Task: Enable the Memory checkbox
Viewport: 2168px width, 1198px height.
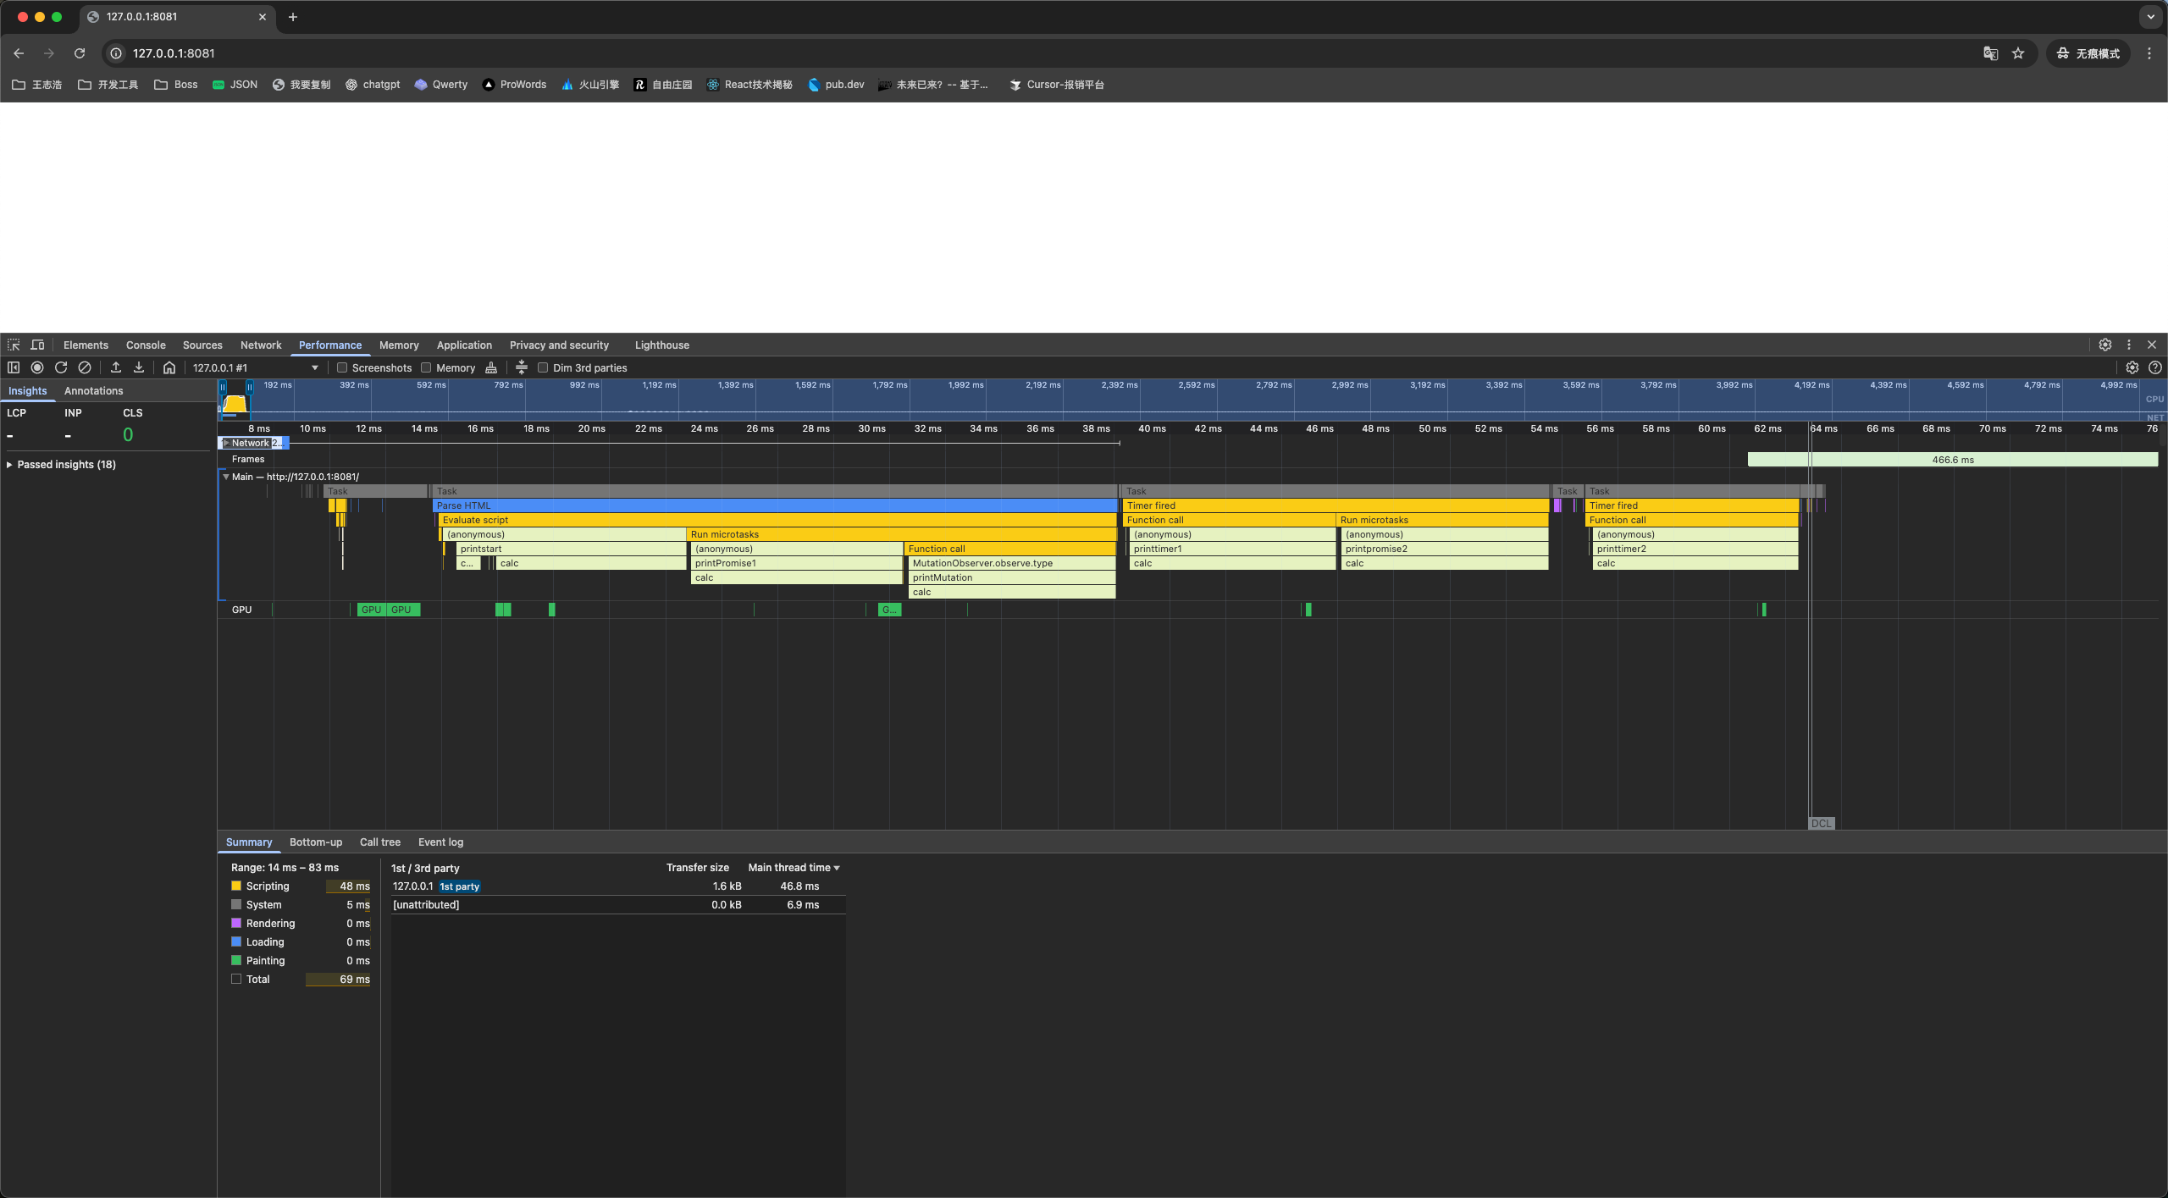Action: [x=427, y=367]
